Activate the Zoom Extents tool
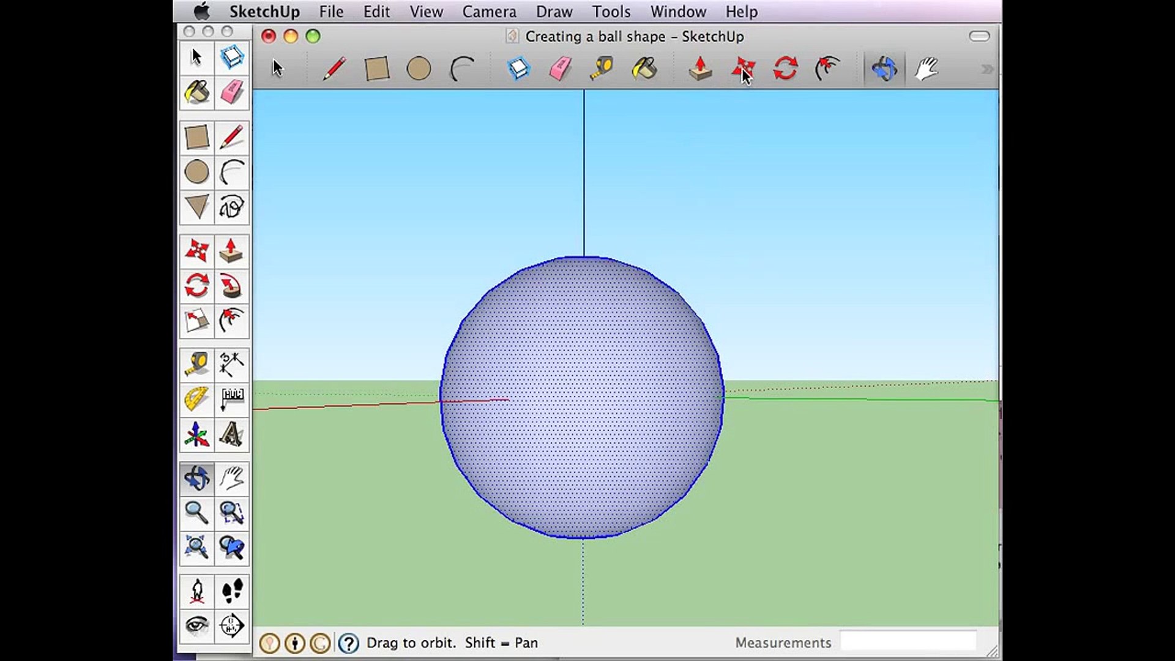 (196, 547)
